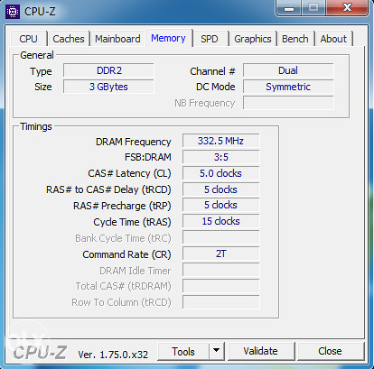Click the Close button at bottom
The image size is (374, 369).
(x=330, y=351)
